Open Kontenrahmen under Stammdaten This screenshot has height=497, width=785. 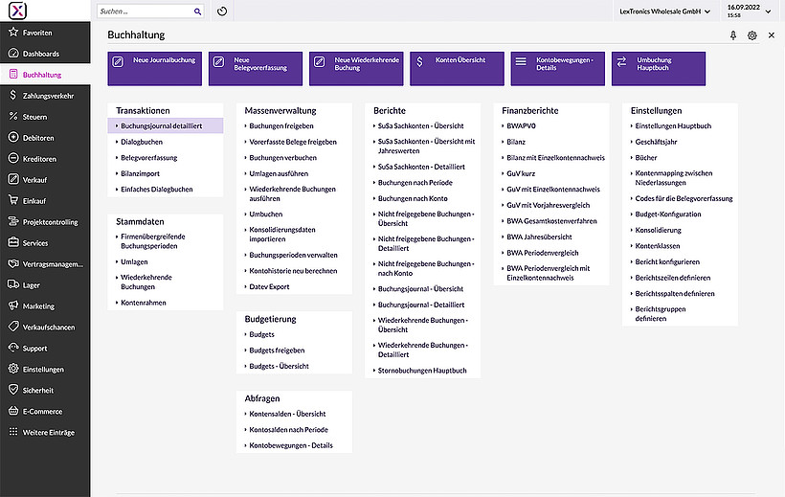(144, 303)
